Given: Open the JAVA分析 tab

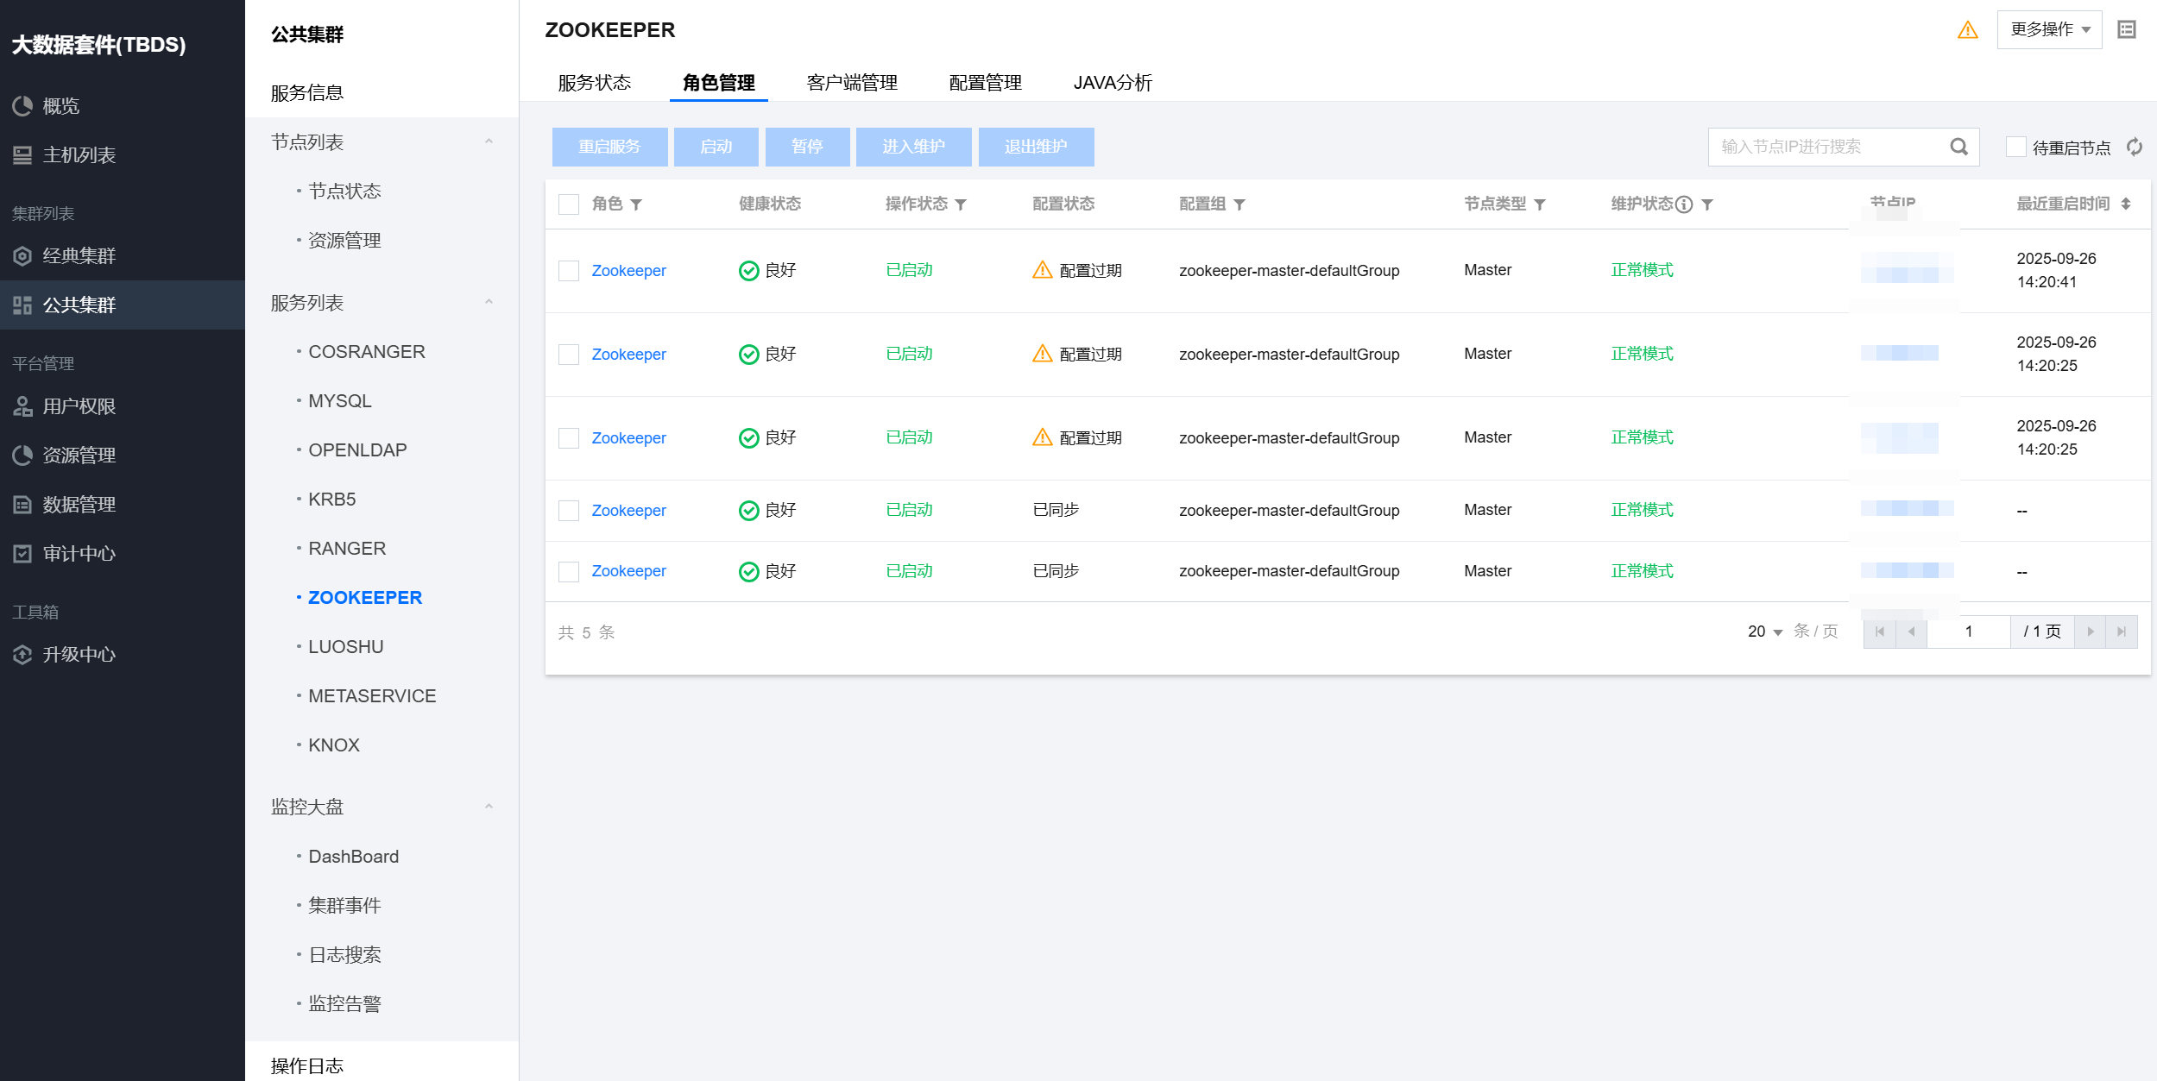Looking at the screenshot, I should tap(1112, 83).
